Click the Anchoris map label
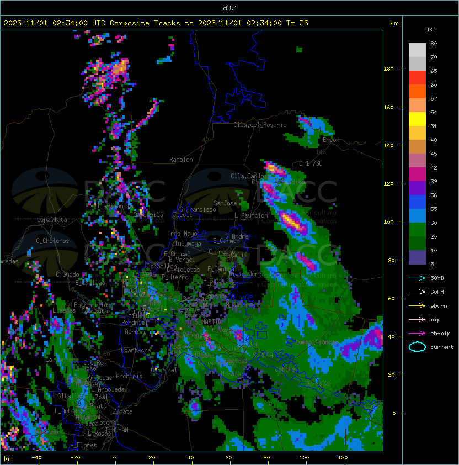Viewport: 459px width, 465px height. coord(129,376)
